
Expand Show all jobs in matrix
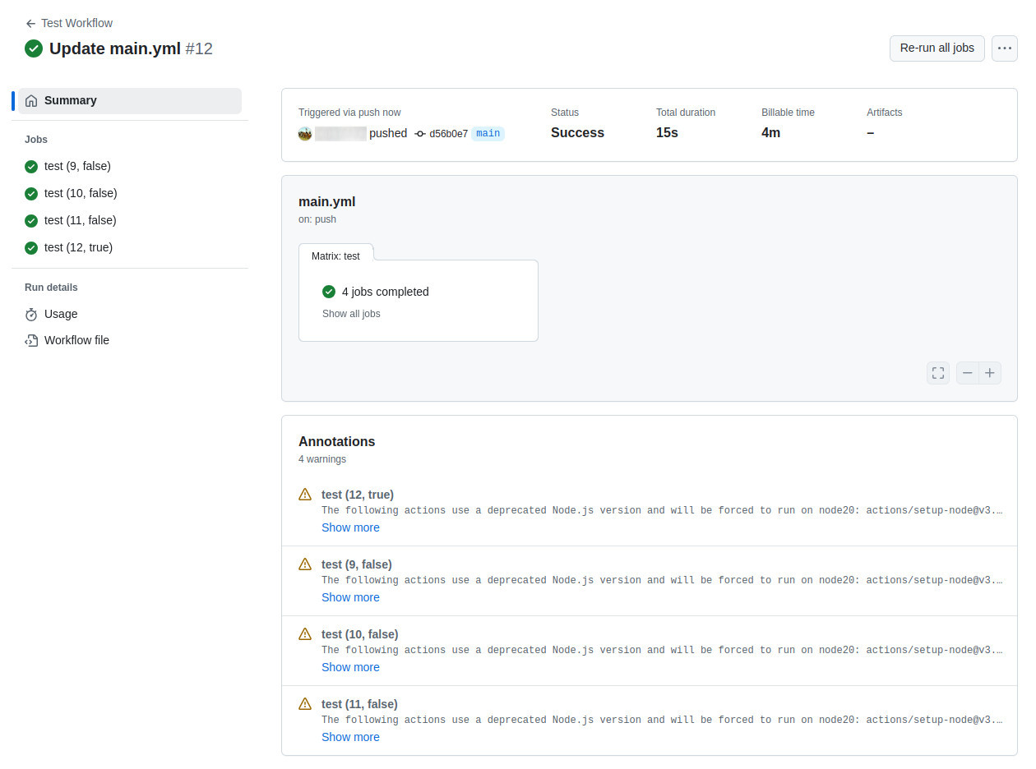point(351,314)
